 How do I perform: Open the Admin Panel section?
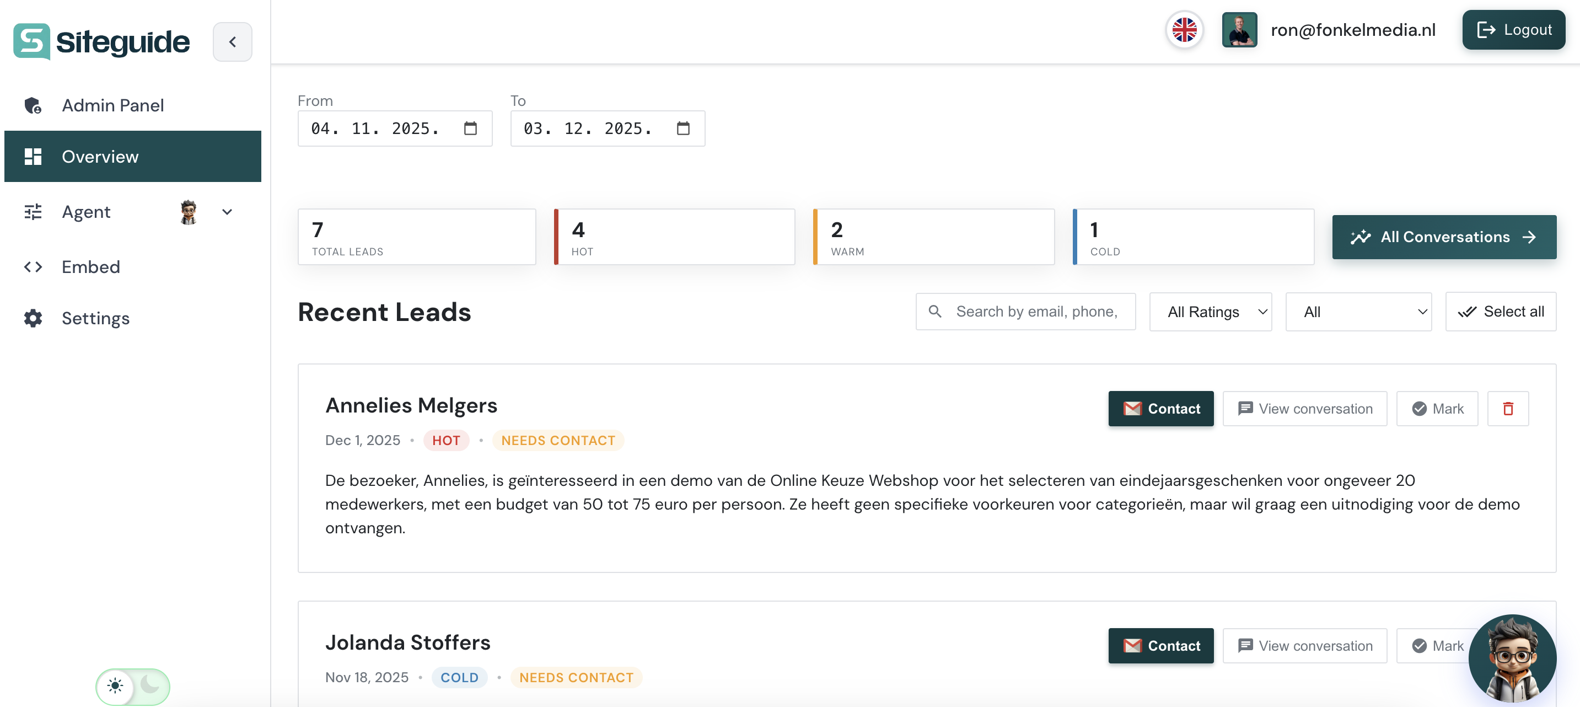[112, 105]
